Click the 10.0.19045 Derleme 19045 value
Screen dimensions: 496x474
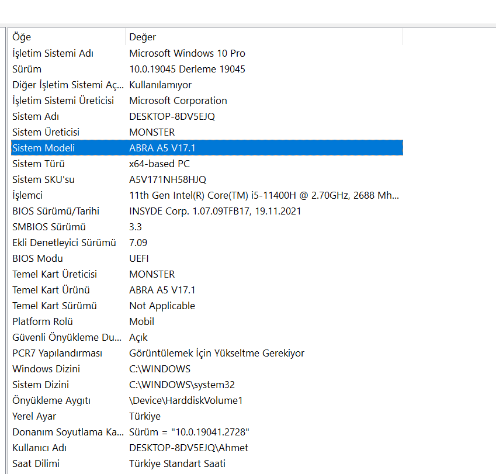(187, 69)
